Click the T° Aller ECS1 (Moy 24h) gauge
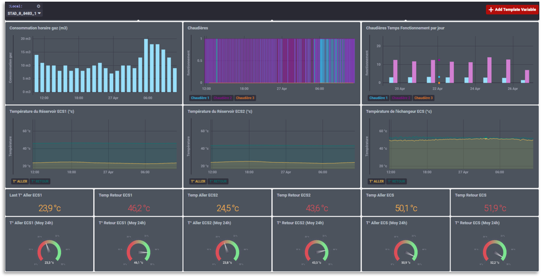Image resolution: width=541 pixels, height=277 pixels. [x=49, y=250]
